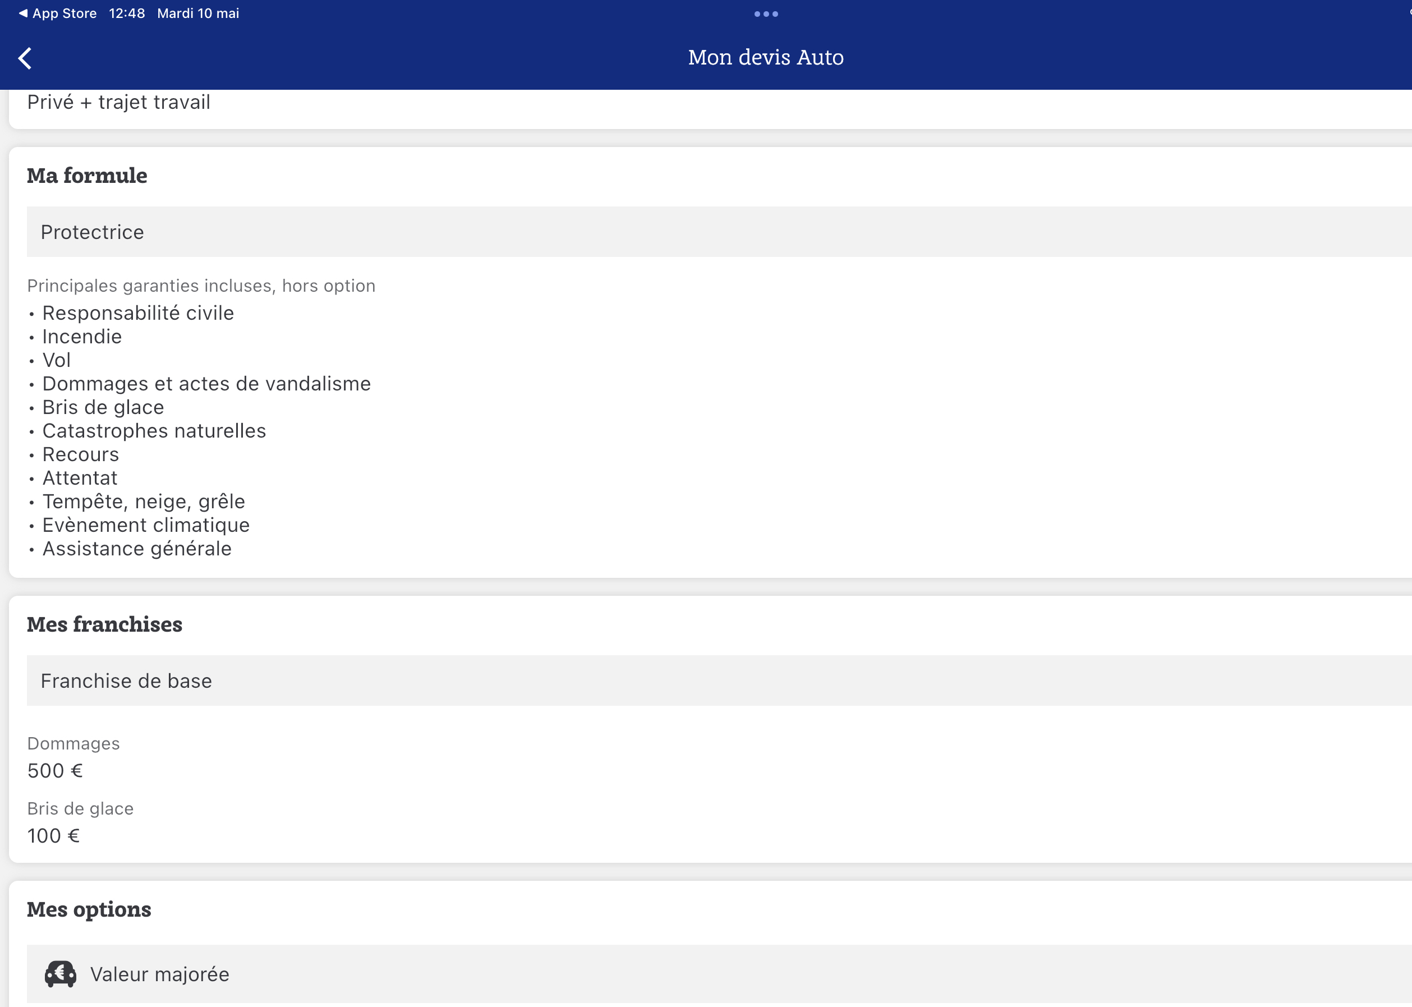This screenshot has width=1412, height=1007.
Task: Tap the 12:48 clock in status bar
Action: [127, 13]
